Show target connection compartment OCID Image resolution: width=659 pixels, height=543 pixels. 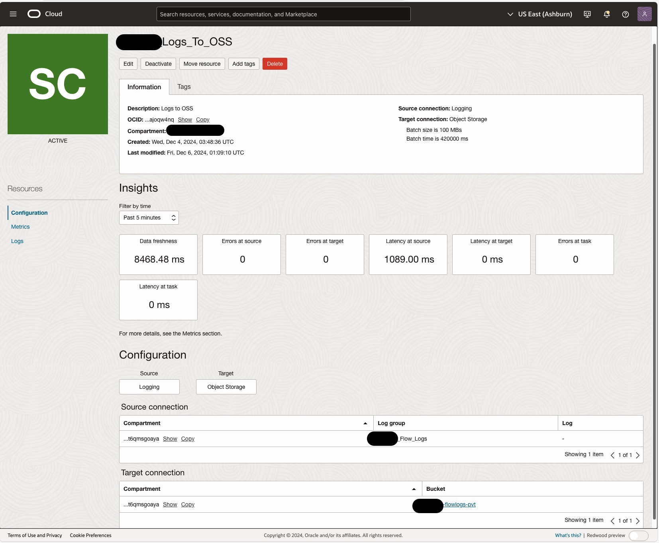[170, 504]
